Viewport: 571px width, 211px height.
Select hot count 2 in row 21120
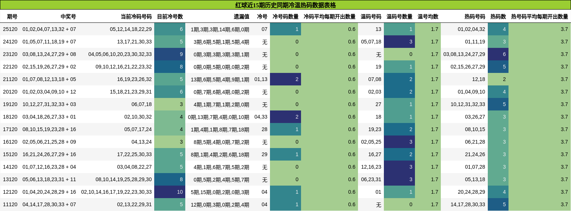[x=498, y=79]
